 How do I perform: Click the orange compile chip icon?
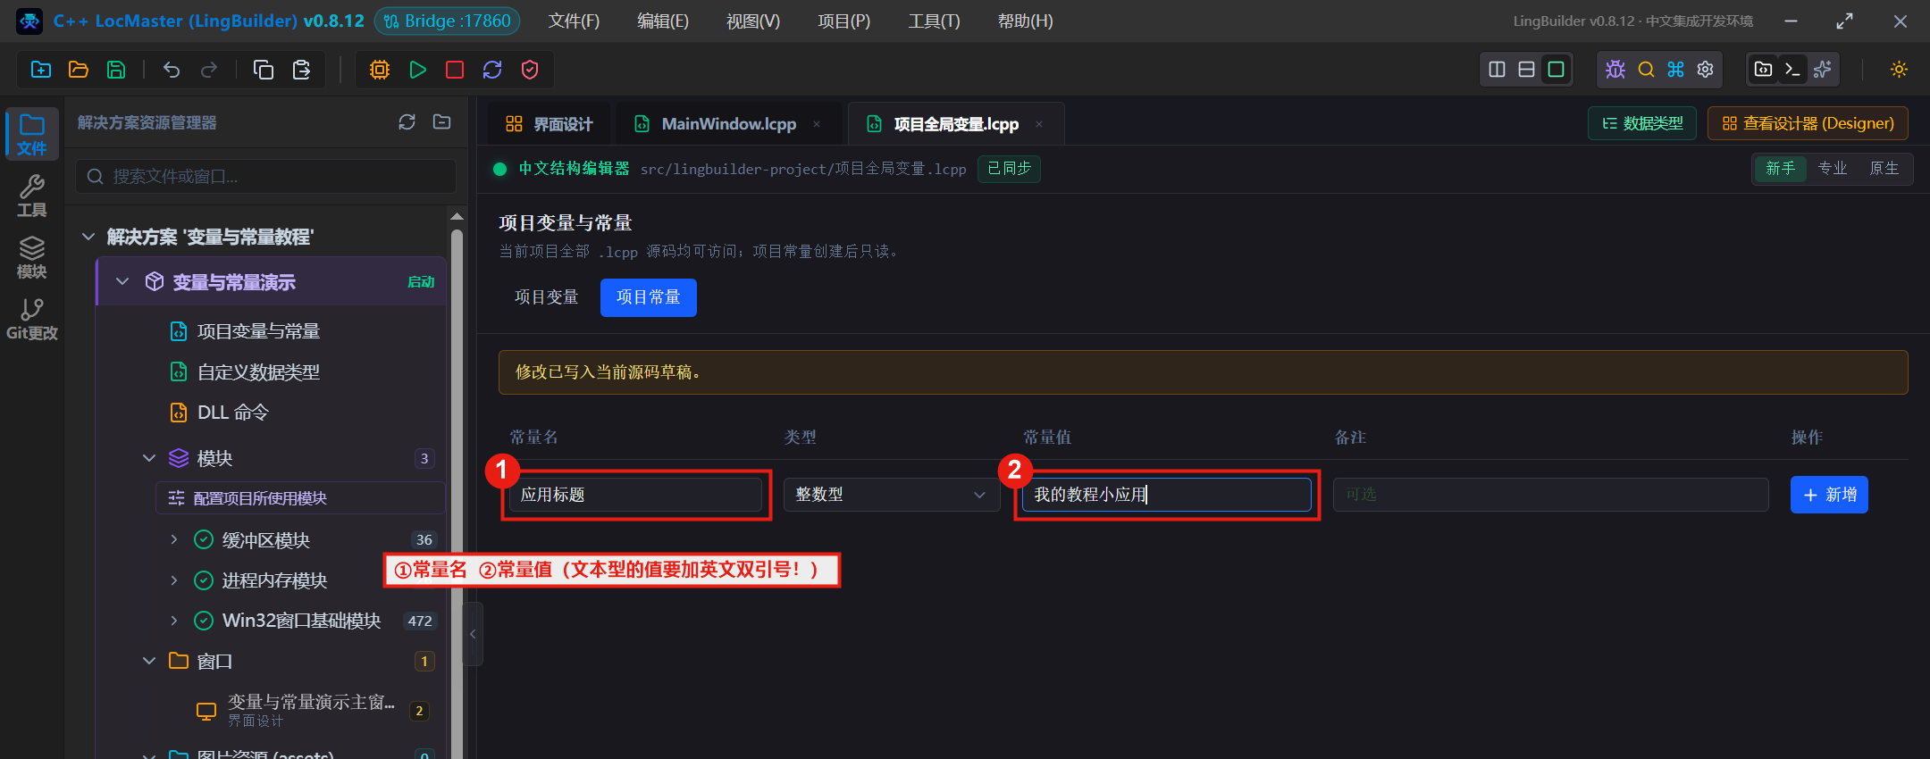(x=380, y=70)
